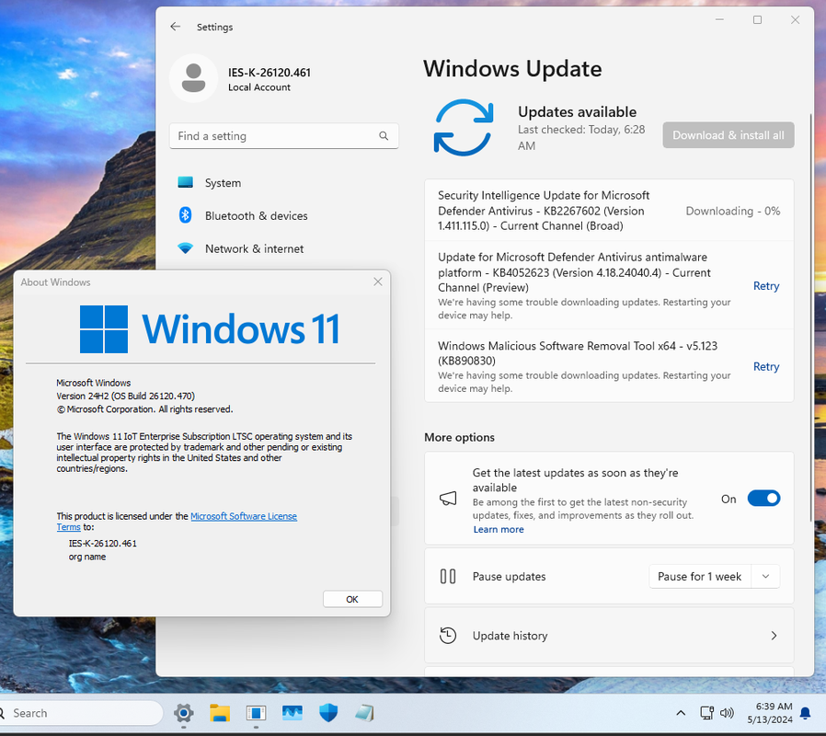Click the megaphone icon for latest updates
Screen dimensions: 826x736
point(448,499)
